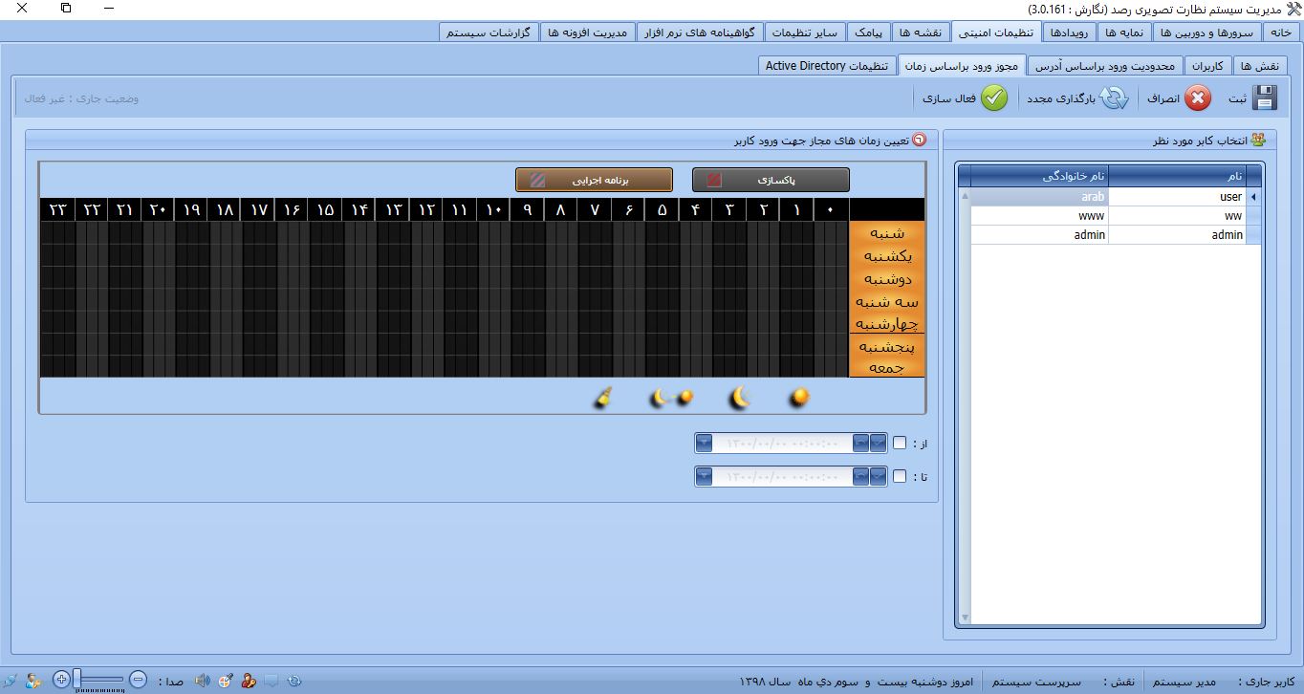Click the green activate (فعال سازی) checkmark icon

[x=994, y=98]
